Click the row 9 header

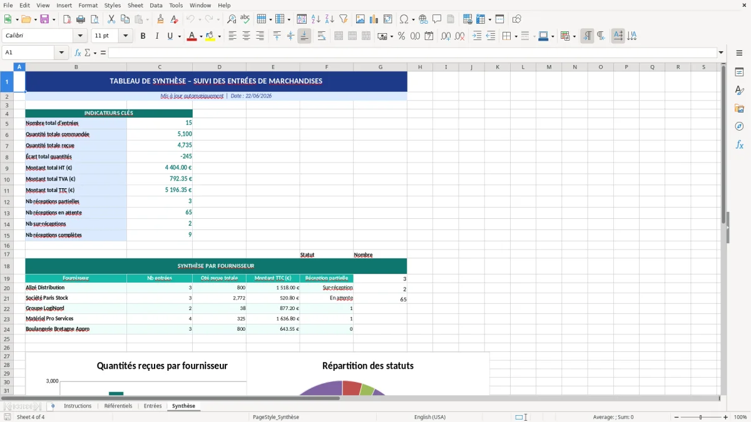tap(7, 168)
